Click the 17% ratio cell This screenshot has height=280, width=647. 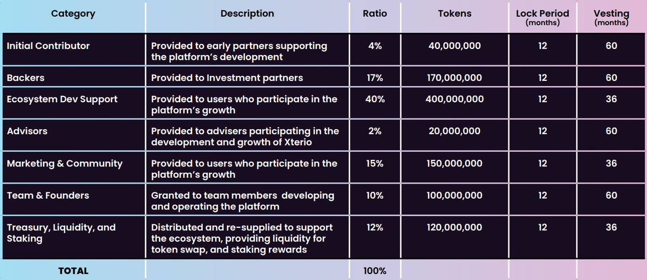(x=375, y=78)
